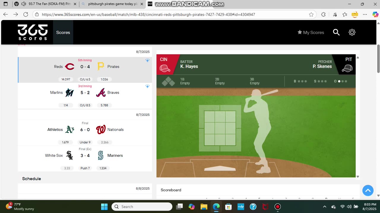Click the strike zone grid

pyautogui.click(x=220, y=128)
